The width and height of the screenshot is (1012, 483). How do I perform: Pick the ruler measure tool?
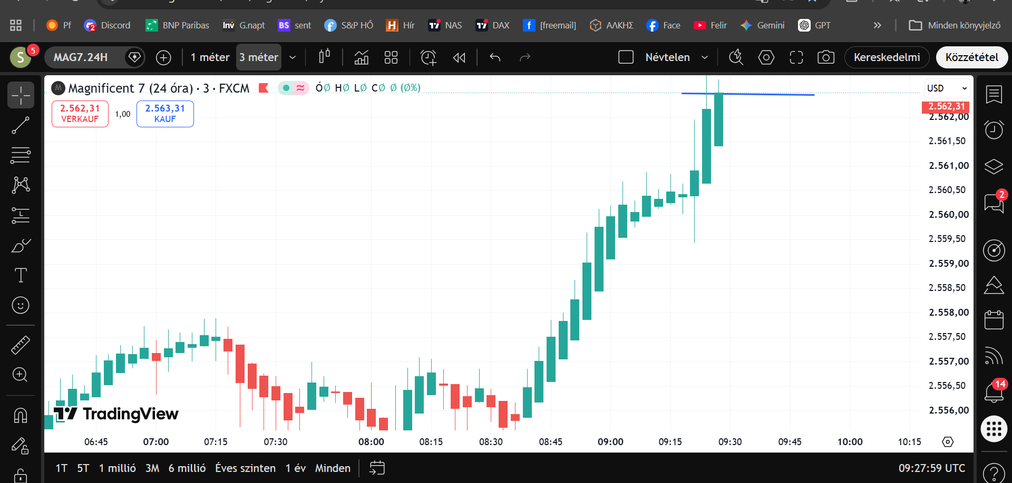(x=21, y=345)
